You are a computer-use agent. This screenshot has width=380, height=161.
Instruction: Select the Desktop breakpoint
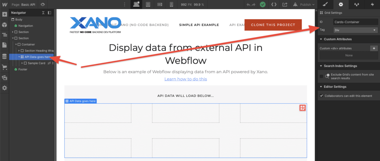coord(137,4)
